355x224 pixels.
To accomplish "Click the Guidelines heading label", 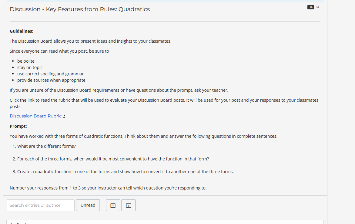I will tap(21, 31).
